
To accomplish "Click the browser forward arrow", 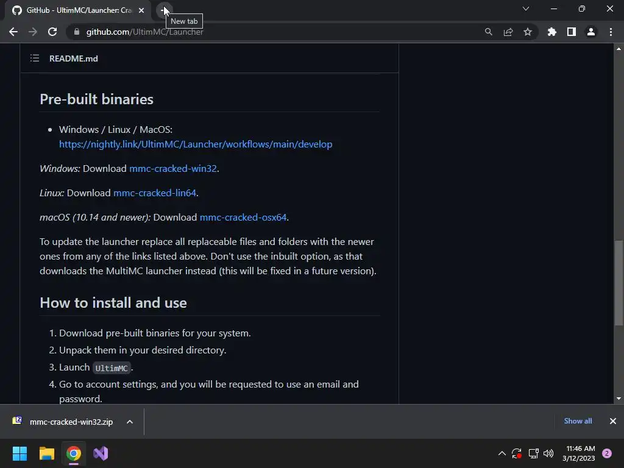I will [x=33, y=32].
